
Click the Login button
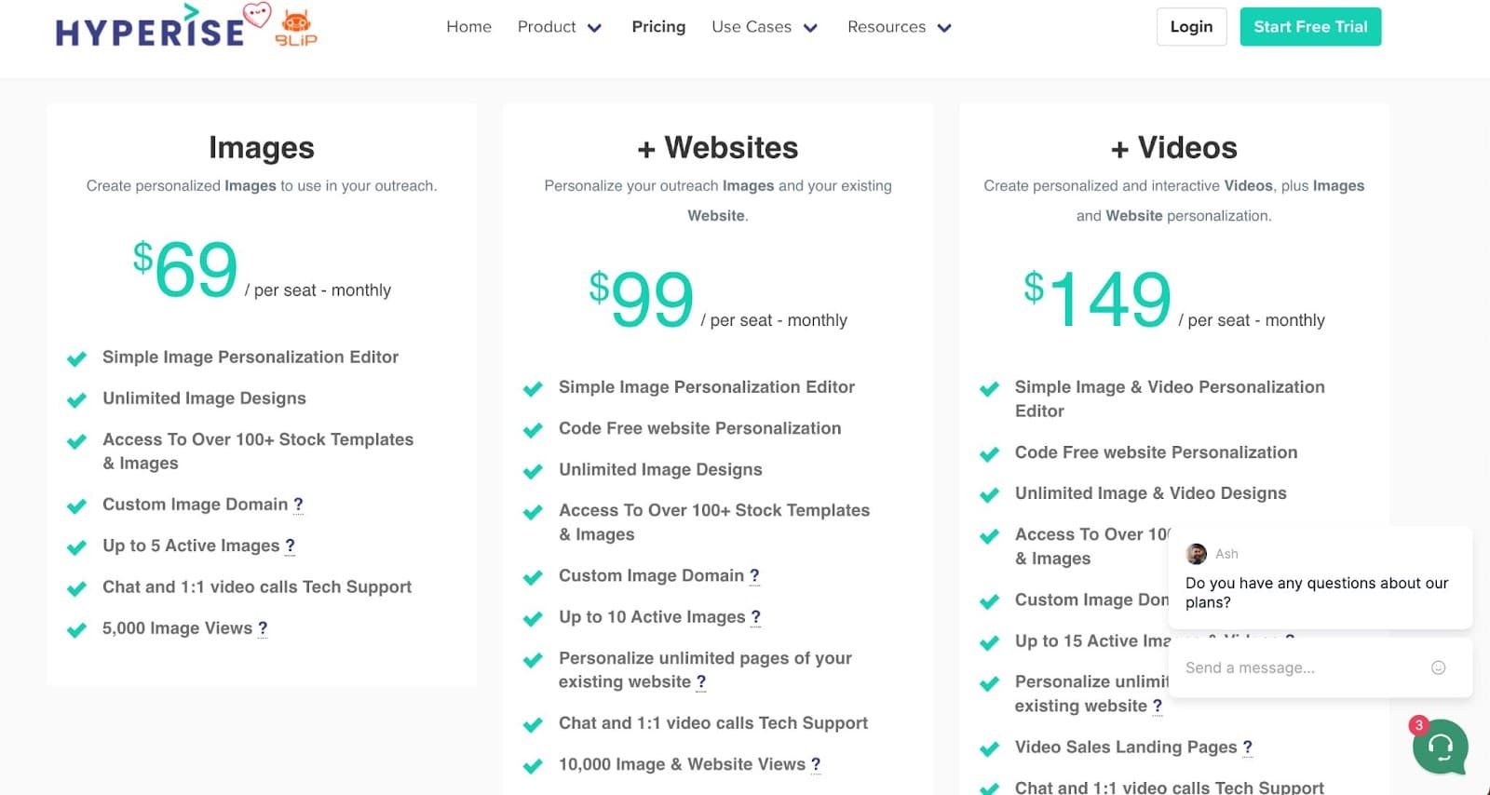point(1191,27)
